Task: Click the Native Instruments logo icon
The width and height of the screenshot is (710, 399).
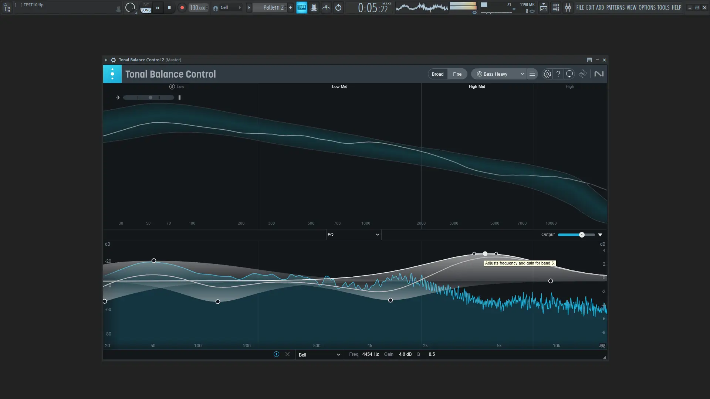Action: [x=599, y=74]
